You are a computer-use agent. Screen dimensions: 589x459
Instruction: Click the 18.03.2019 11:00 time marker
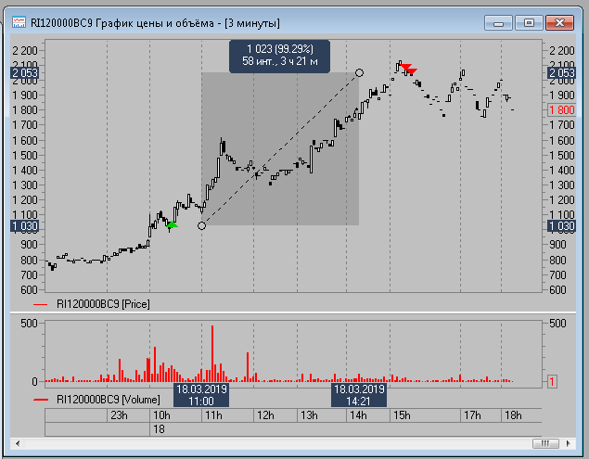coord(201,395)
